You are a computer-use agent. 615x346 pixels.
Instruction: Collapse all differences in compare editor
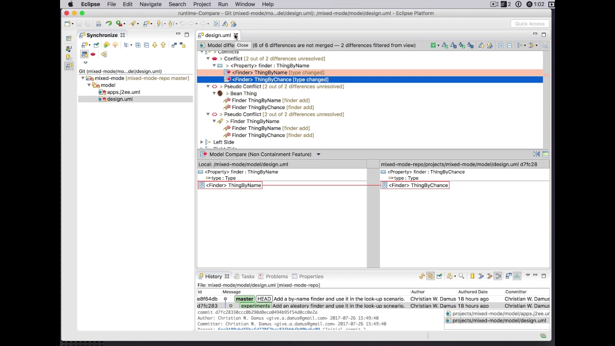click(509, 45)
